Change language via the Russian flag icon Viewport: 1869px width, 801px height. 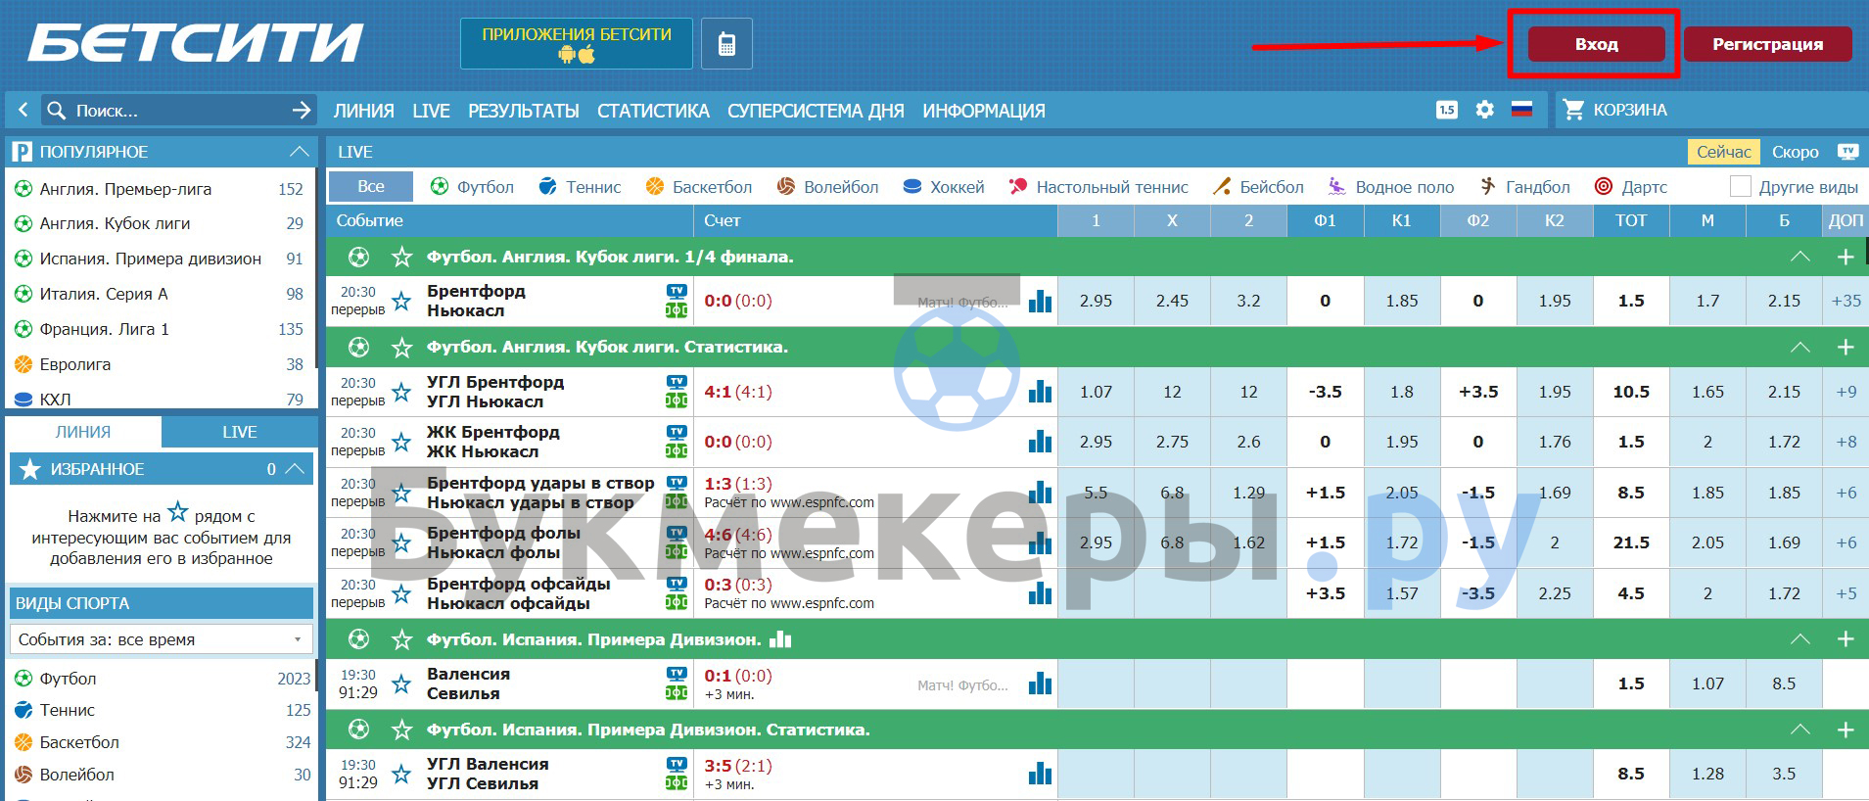(x=1521, y=110)
